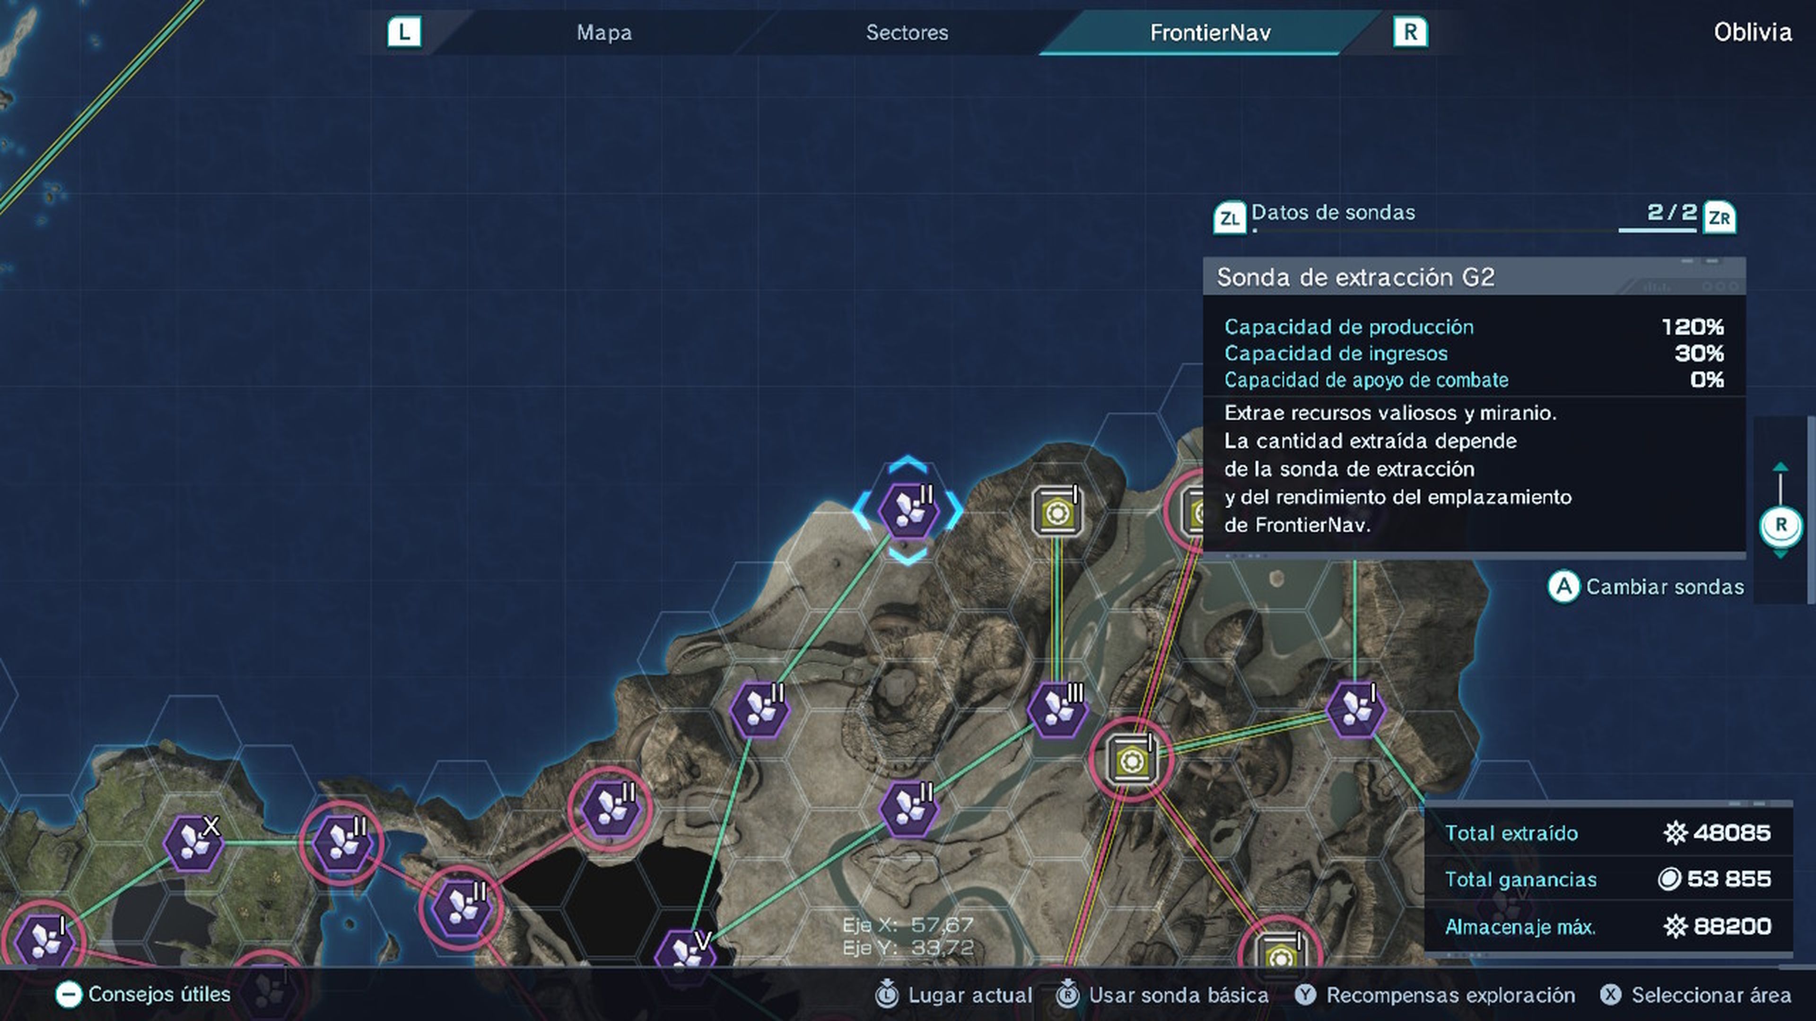
Task: Go to next probe data page with ZR
Action: point(1719,218)
